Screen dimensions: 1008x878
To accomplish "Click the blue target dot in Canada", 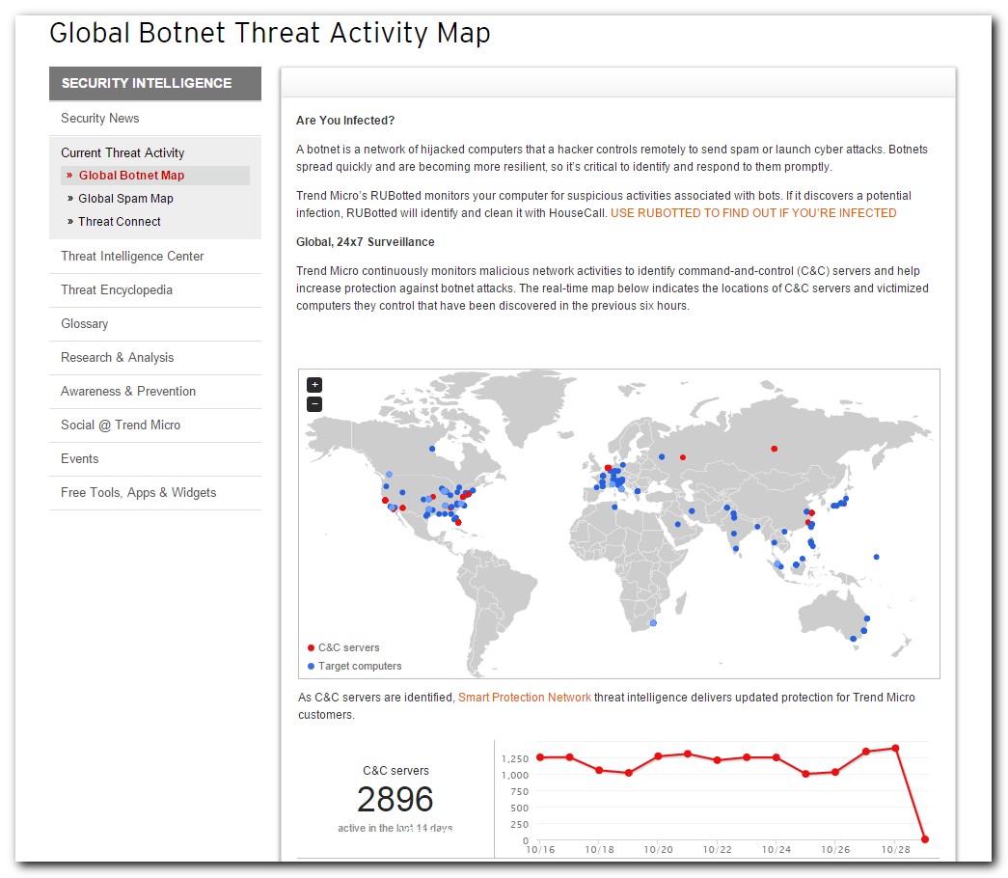I will pos(431,449).
